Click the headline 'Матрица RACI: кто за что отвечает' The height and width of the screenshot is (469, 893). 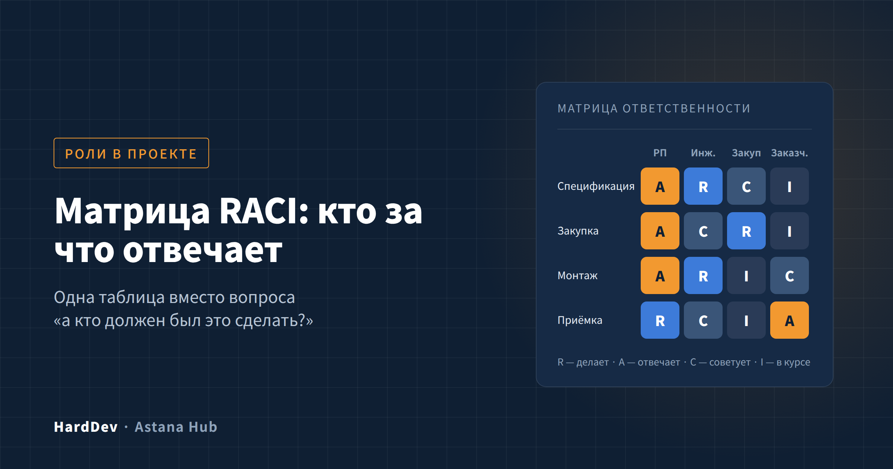(x=239, y=230)
